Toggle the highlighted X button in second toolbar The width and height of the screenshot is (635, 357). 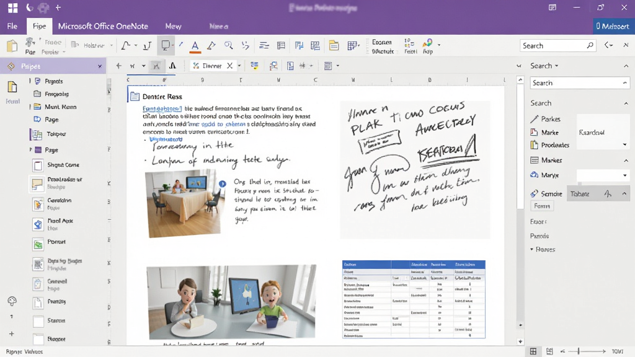[156, 66]
